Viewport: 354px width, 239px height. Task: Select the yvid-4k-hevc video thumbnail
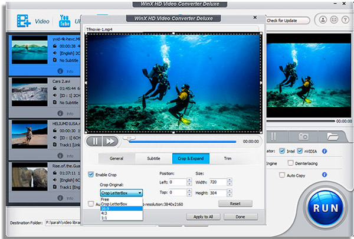tap(29, 50)
